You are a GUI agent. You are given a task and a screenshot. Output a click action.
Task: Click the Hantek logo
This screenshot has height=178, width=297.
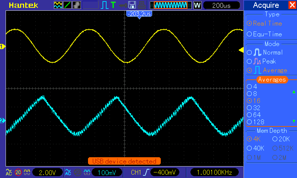coord(23,5)
